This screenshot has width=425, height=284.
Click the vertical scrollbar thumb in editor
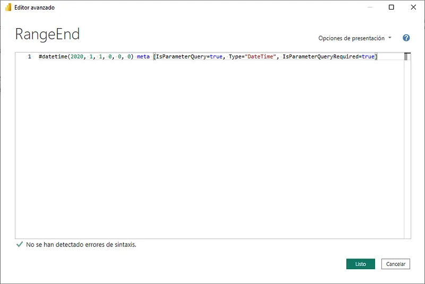pyautogui.click(x=406, y=57)
